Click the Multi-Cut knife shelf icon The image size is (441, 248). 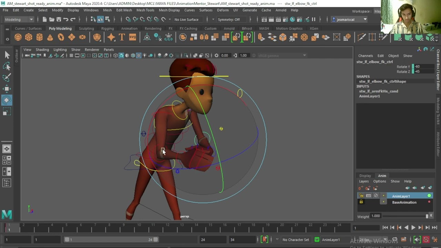click(361, 37)
